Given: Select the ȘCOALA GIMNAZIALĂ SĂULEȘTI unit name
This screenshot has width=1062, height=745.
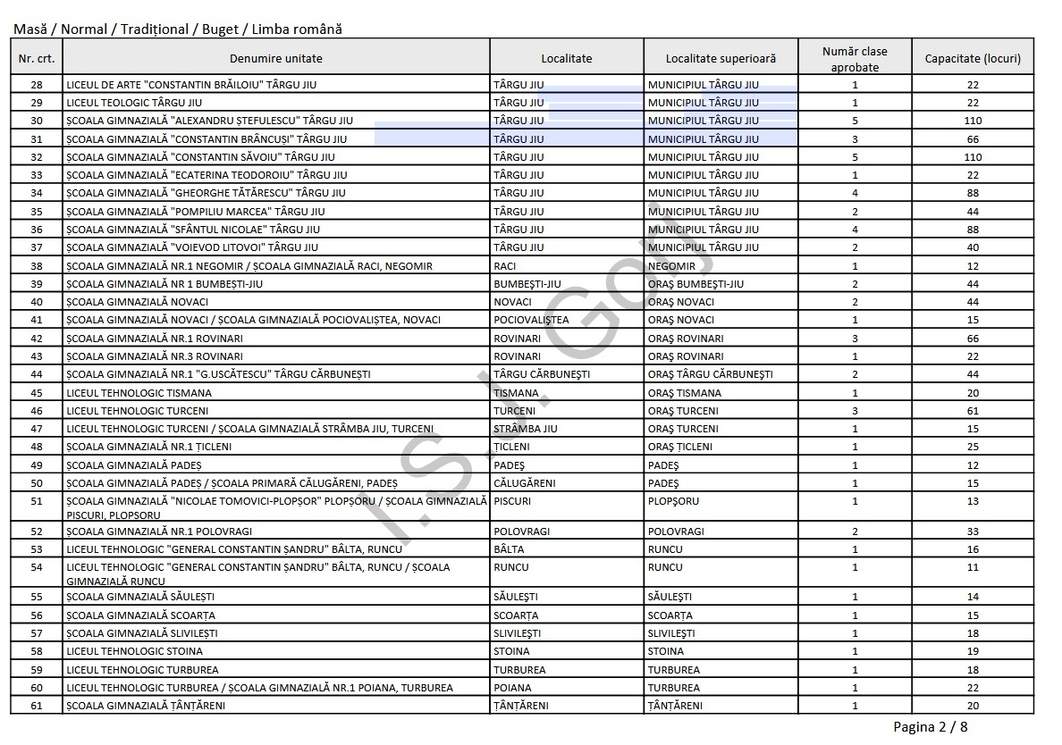Looking at the screenshot, I should tap(140, 597).
